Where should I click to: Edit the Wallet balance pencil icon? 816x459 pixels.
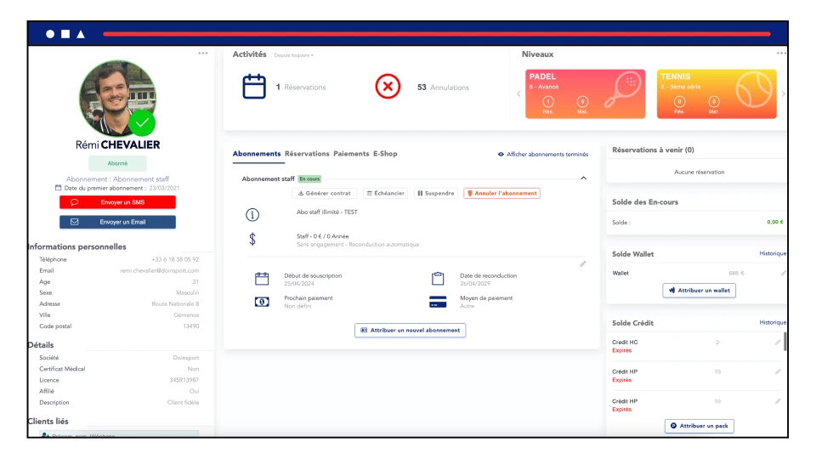[x=783, y=273]
